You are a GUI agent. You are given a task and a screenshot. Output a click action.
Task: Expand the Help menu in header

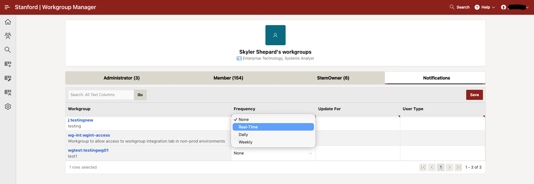(x=485, y=7)
